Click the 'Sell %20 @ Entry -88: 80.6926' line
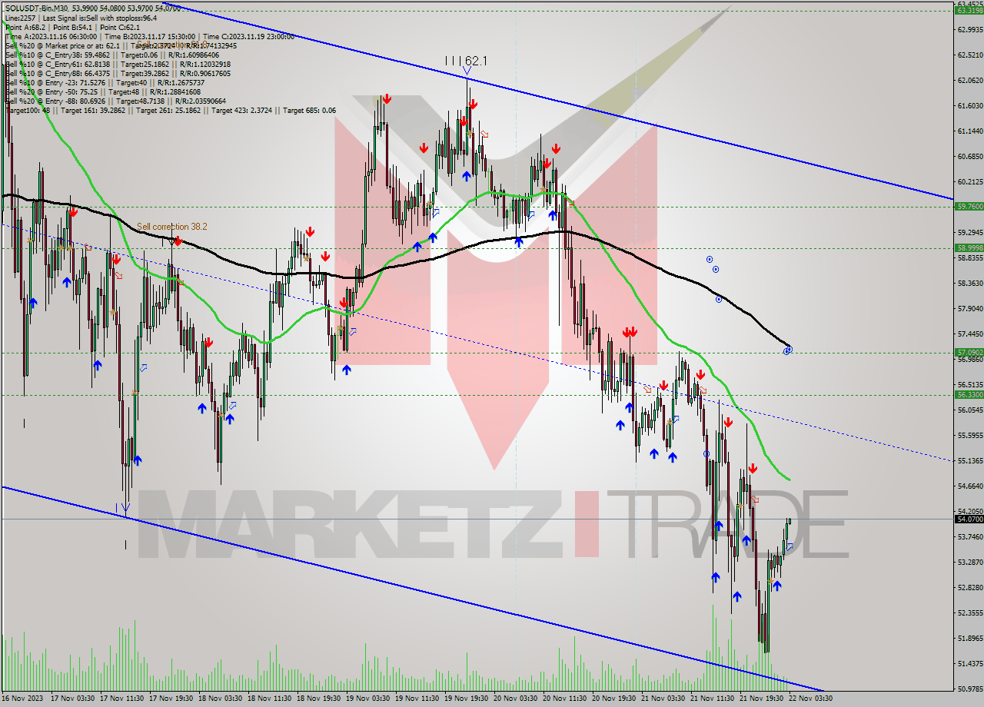 (x=115, y=101)
